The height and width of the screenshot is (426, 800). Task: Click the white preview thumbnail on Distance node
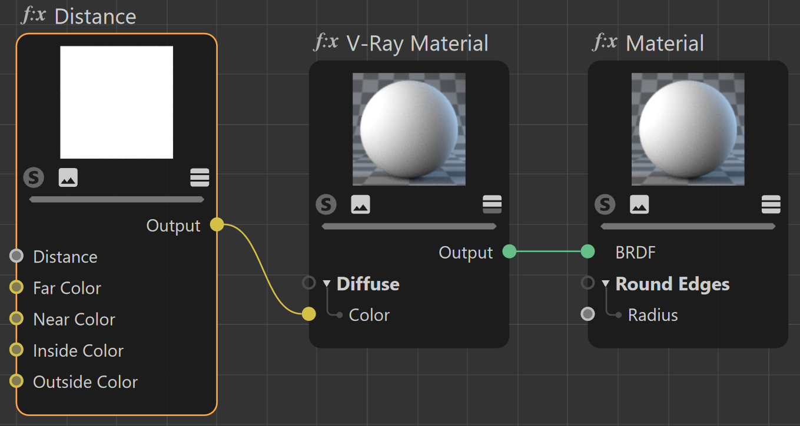click(x=117, y=102)
